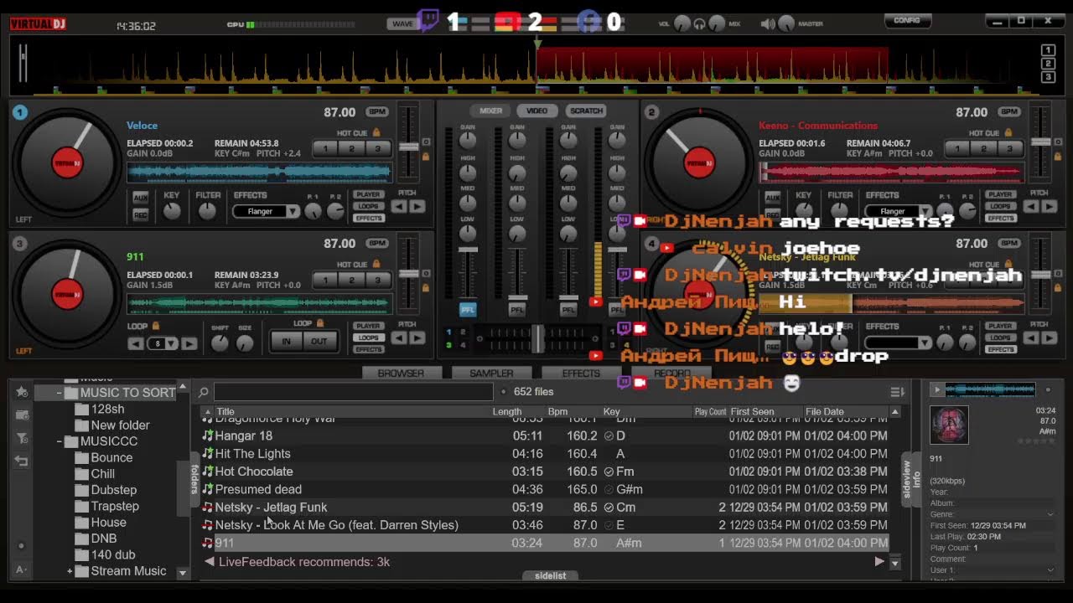Switch deck 1 to the LOOPS panel
This screenshot has width=1073, height=603.
click(x=368, y=206)
